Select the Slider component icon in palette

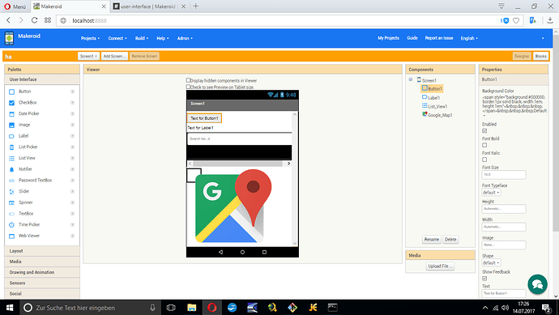[x=11, y=192]
